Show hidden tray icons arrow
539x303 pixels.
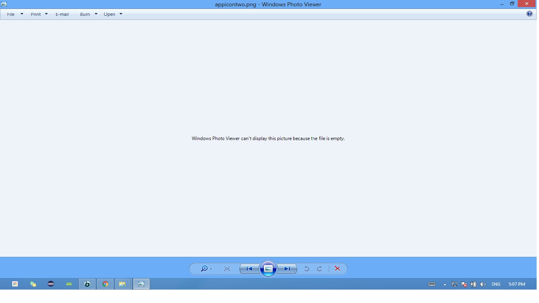point(445,284)
